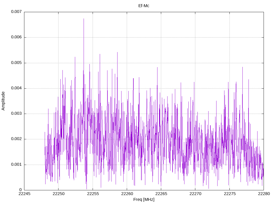
Task: Click the x-axis tick label 22280
Action: (264, 194)
